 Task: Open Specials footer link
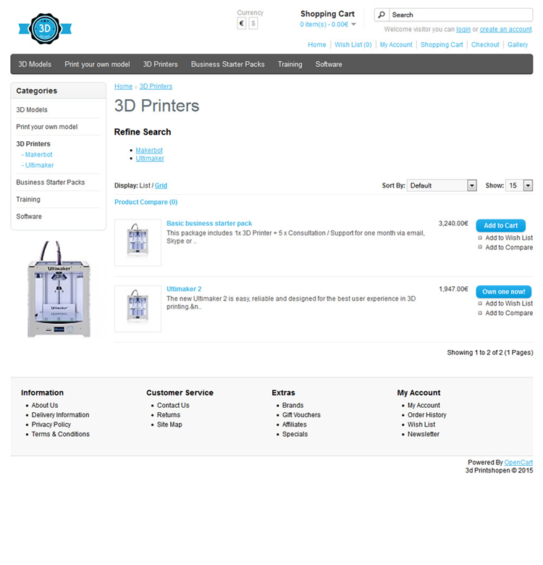(295, 434)
